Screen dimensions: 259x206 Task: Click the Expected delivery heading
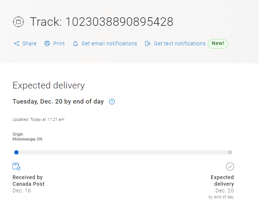point(49,85)
